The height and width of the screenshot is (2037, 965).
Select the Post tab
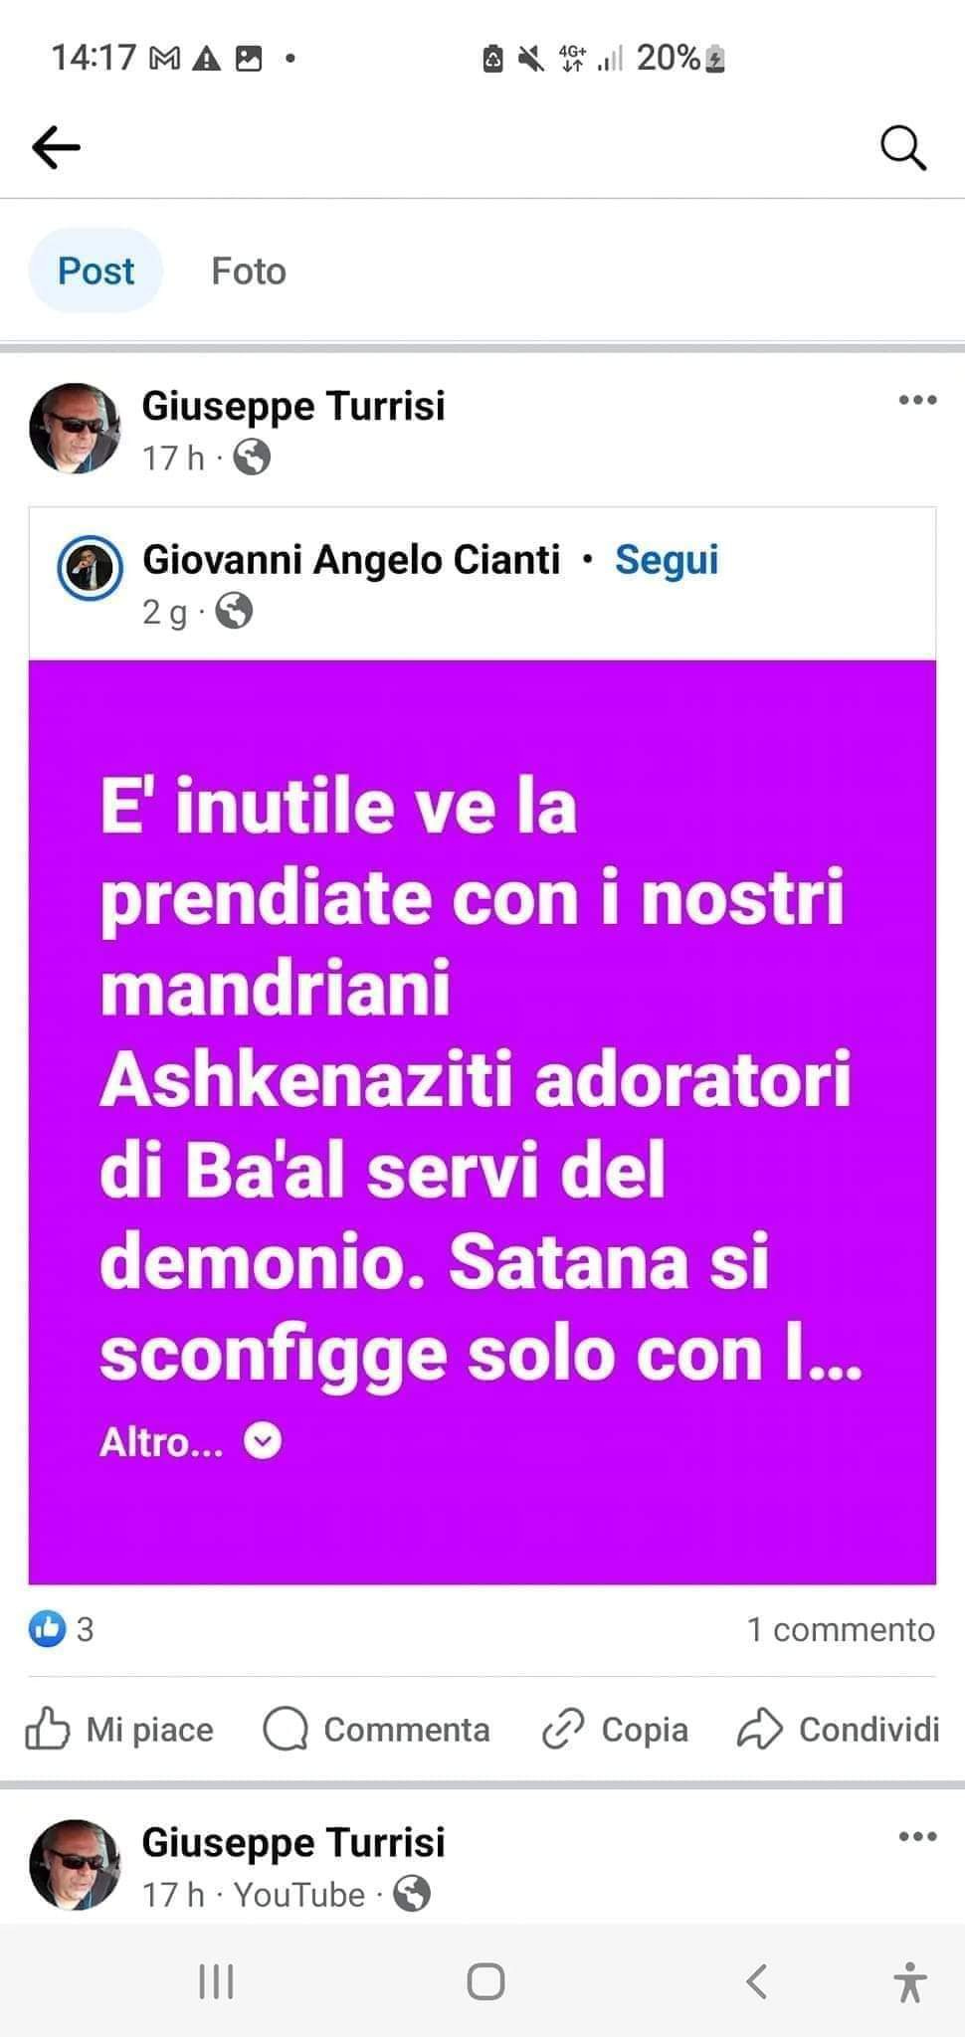tap(96, 271)
